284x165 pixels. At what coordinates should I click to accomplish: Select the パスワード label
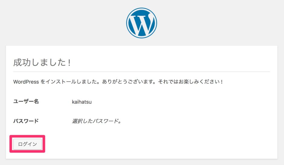26,121
